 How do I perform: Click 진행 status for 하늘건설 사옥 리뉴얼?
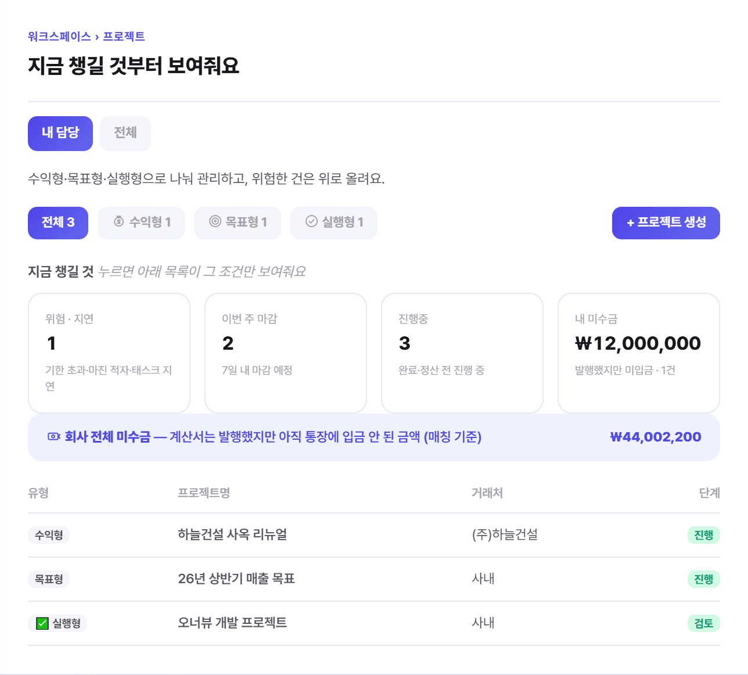tap(703, 535)
